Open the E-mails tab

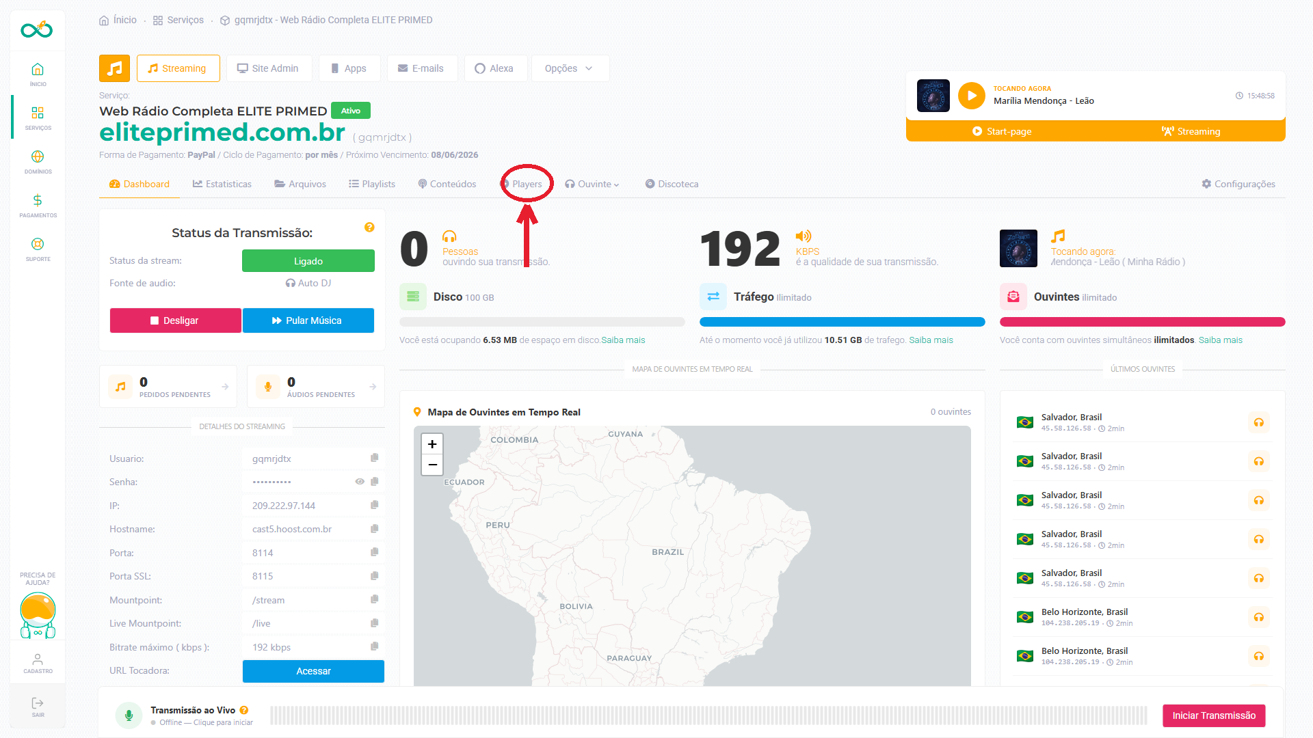coord(422,68)
